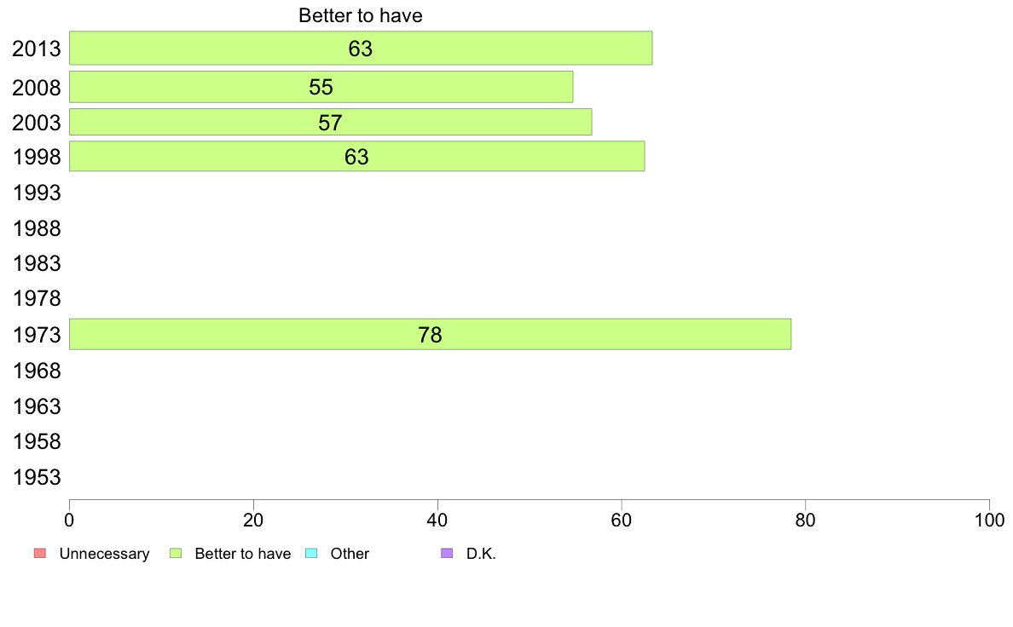Select the 2008 bar showing 55
Image resolution: width=1013 pixels, height=627 pixels.
click(x=321, y=87)
